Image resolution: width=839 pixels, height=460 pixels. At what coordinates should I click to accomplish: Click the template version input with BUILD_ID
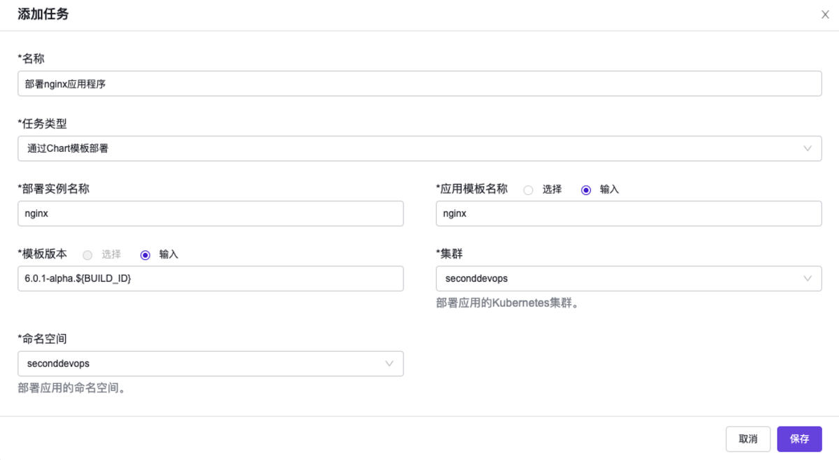(210, 278)
